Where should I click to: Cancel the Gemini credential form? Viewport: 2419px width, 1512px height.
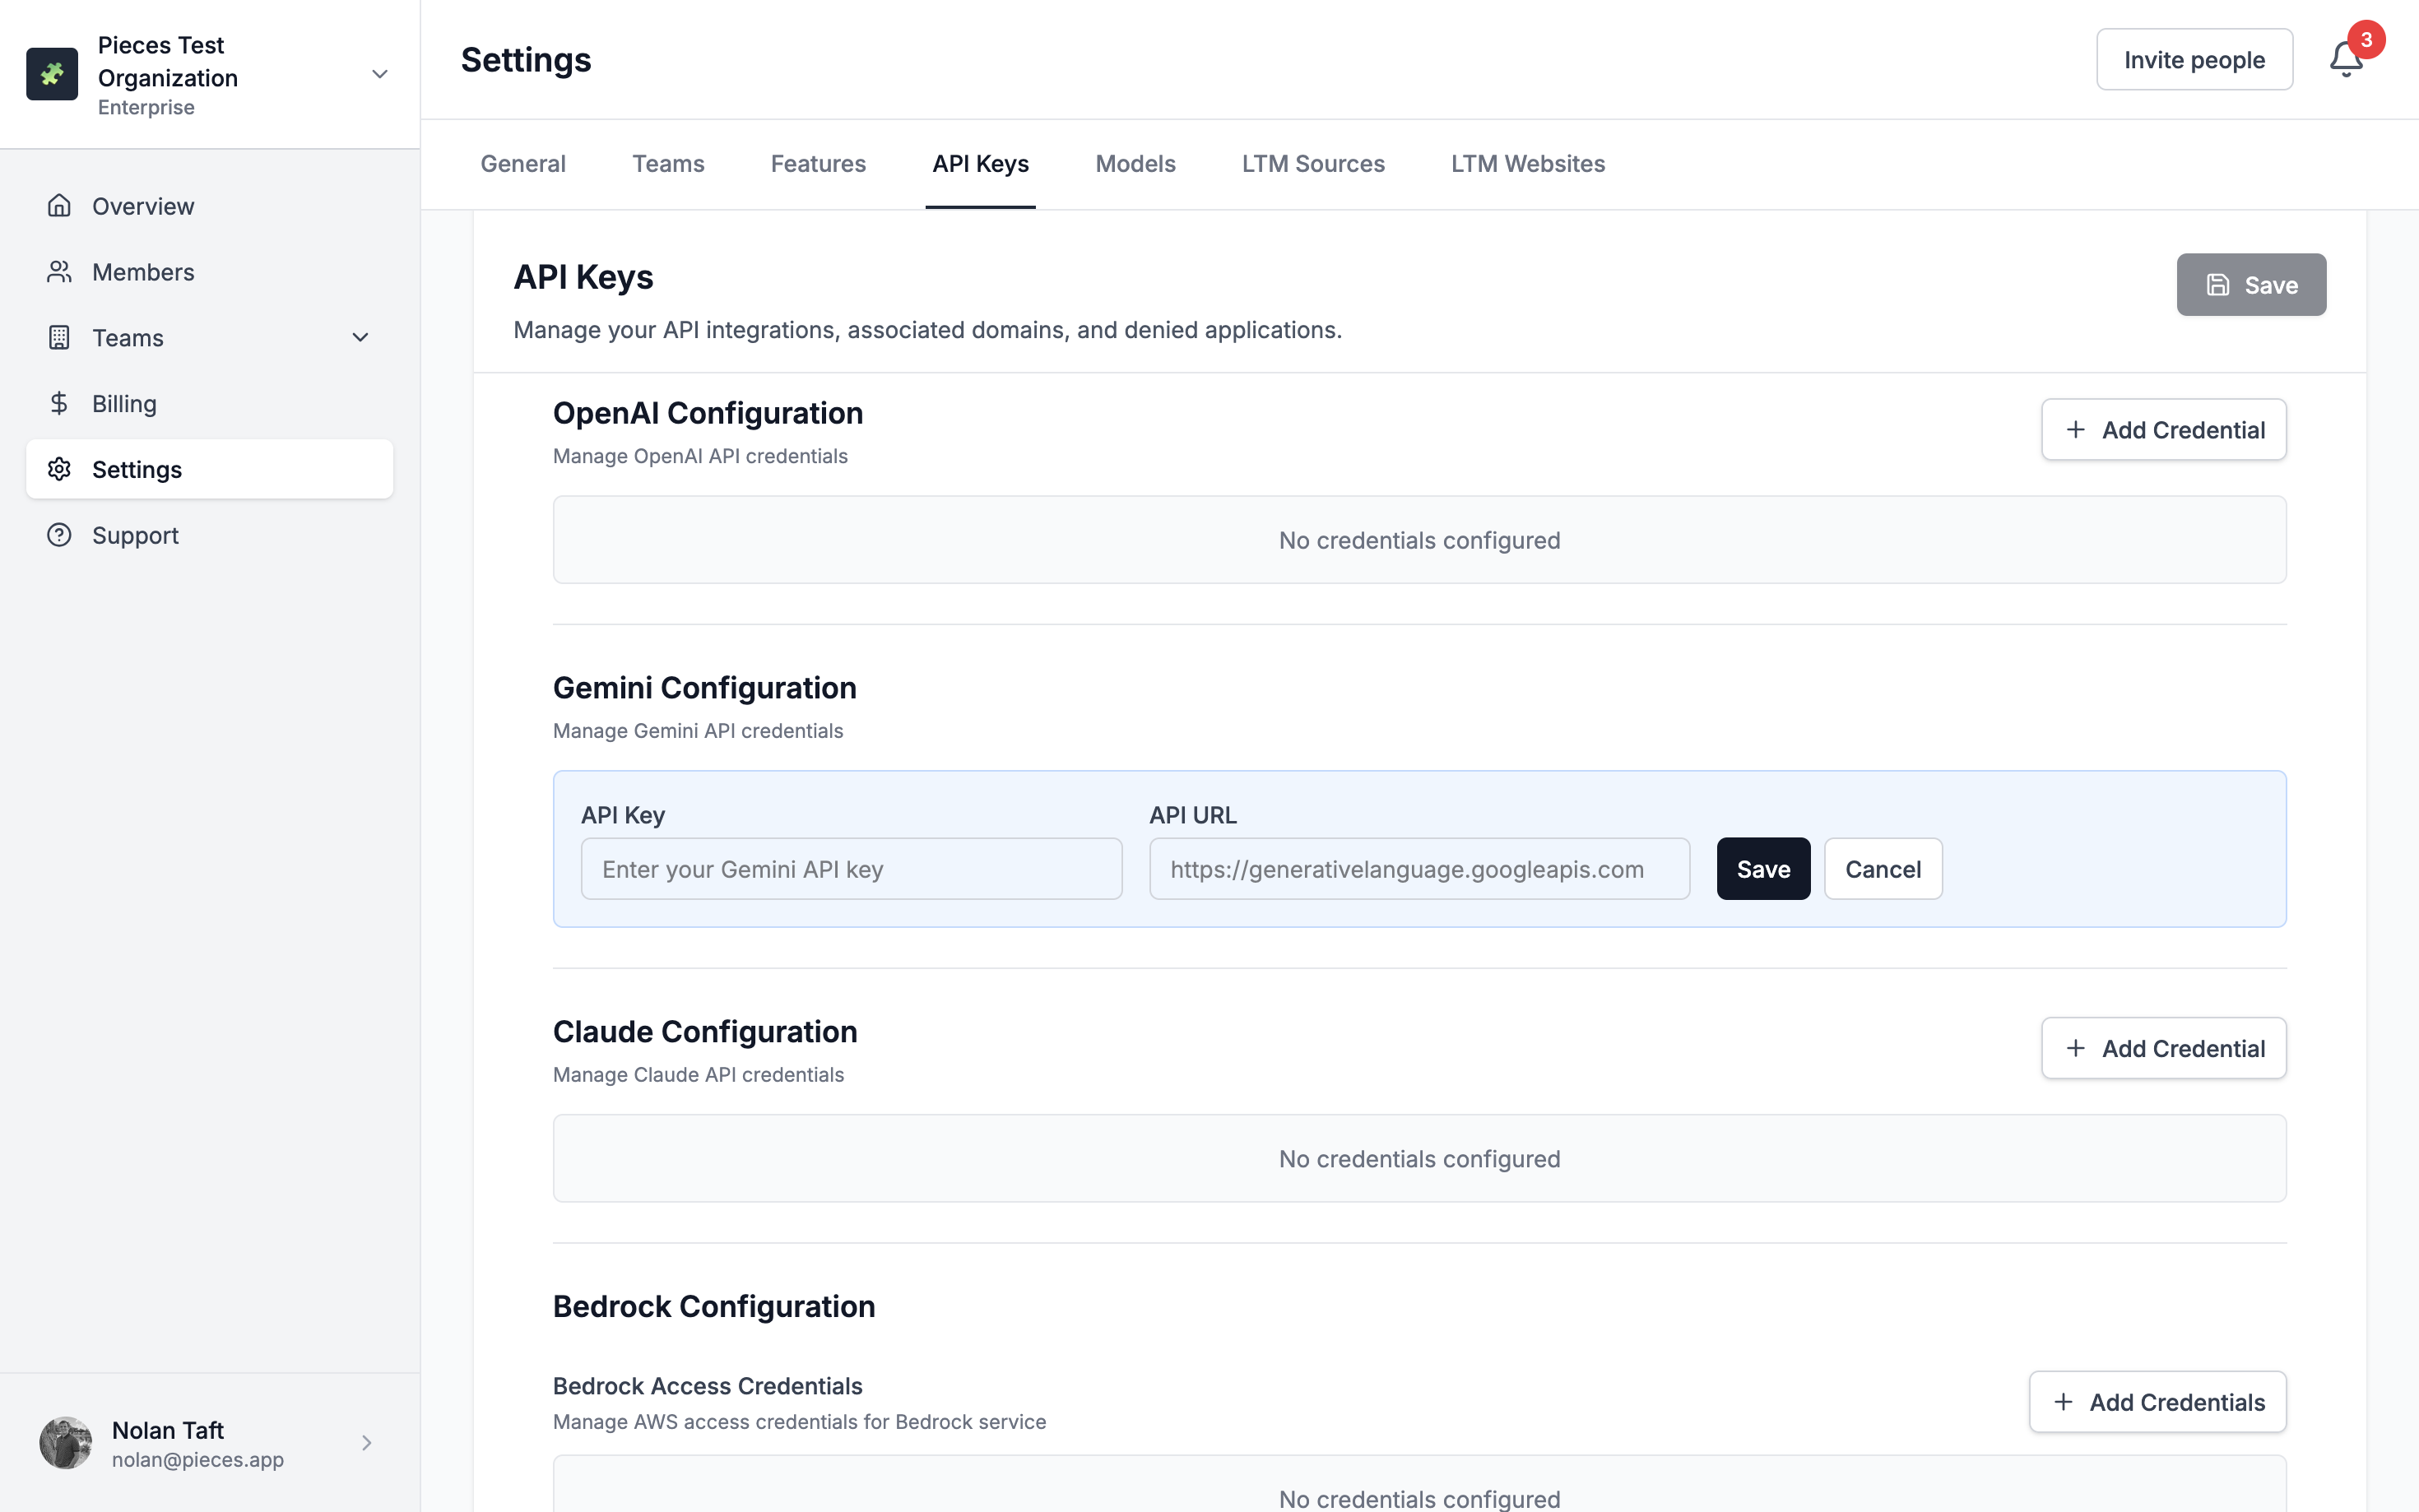[1882, 869]
